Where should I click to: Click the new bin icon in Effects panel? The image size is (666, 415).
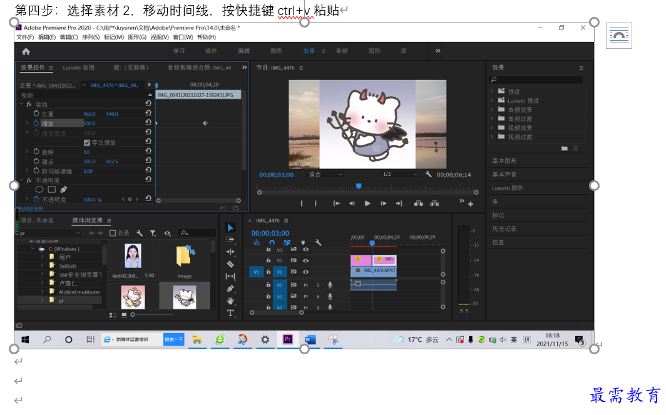tap(564, 148)
